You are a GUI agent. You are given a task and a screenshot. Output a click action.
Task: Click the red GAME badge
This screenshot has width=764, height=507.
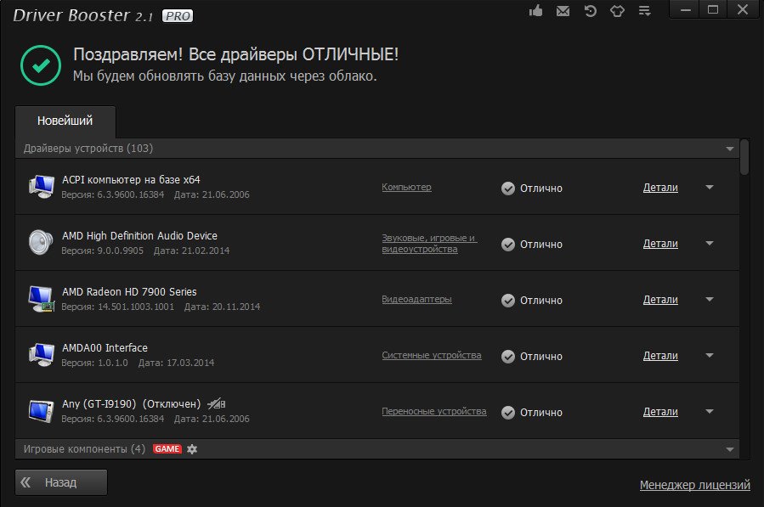coord(167,449)
